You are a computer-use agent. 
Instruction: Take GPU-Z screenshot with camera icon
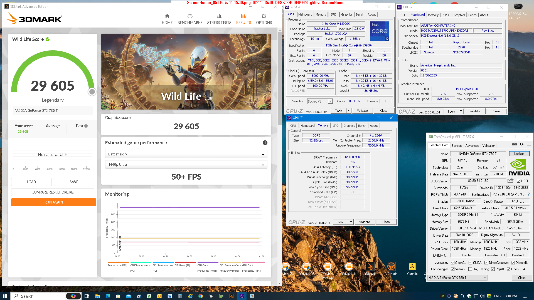(515, 144)
